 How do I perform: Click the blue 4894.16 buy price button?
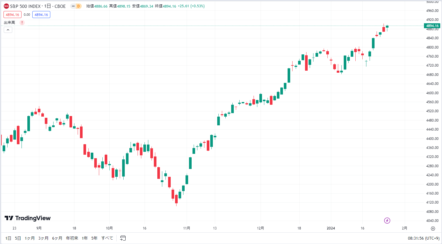click(x=41, y=15)
